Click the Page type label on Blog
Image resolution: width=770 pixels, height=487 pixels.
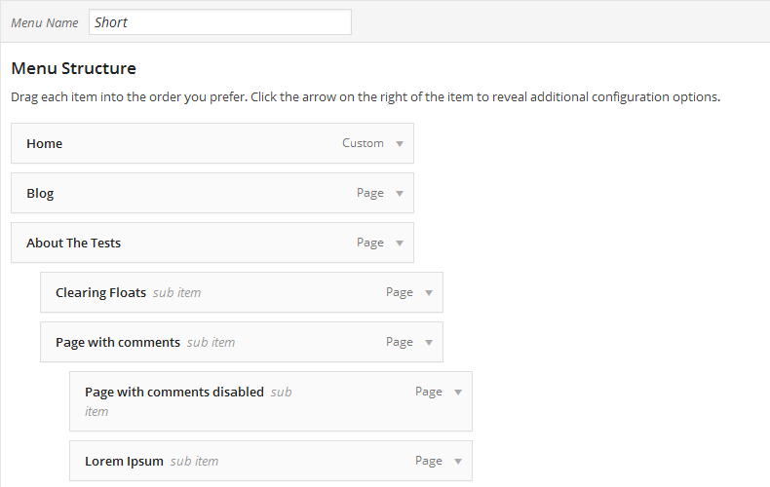click(370, 193)
